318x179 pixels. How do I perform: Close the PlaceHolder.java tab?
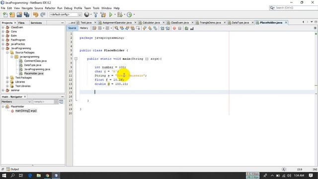[x=286, y=22]
